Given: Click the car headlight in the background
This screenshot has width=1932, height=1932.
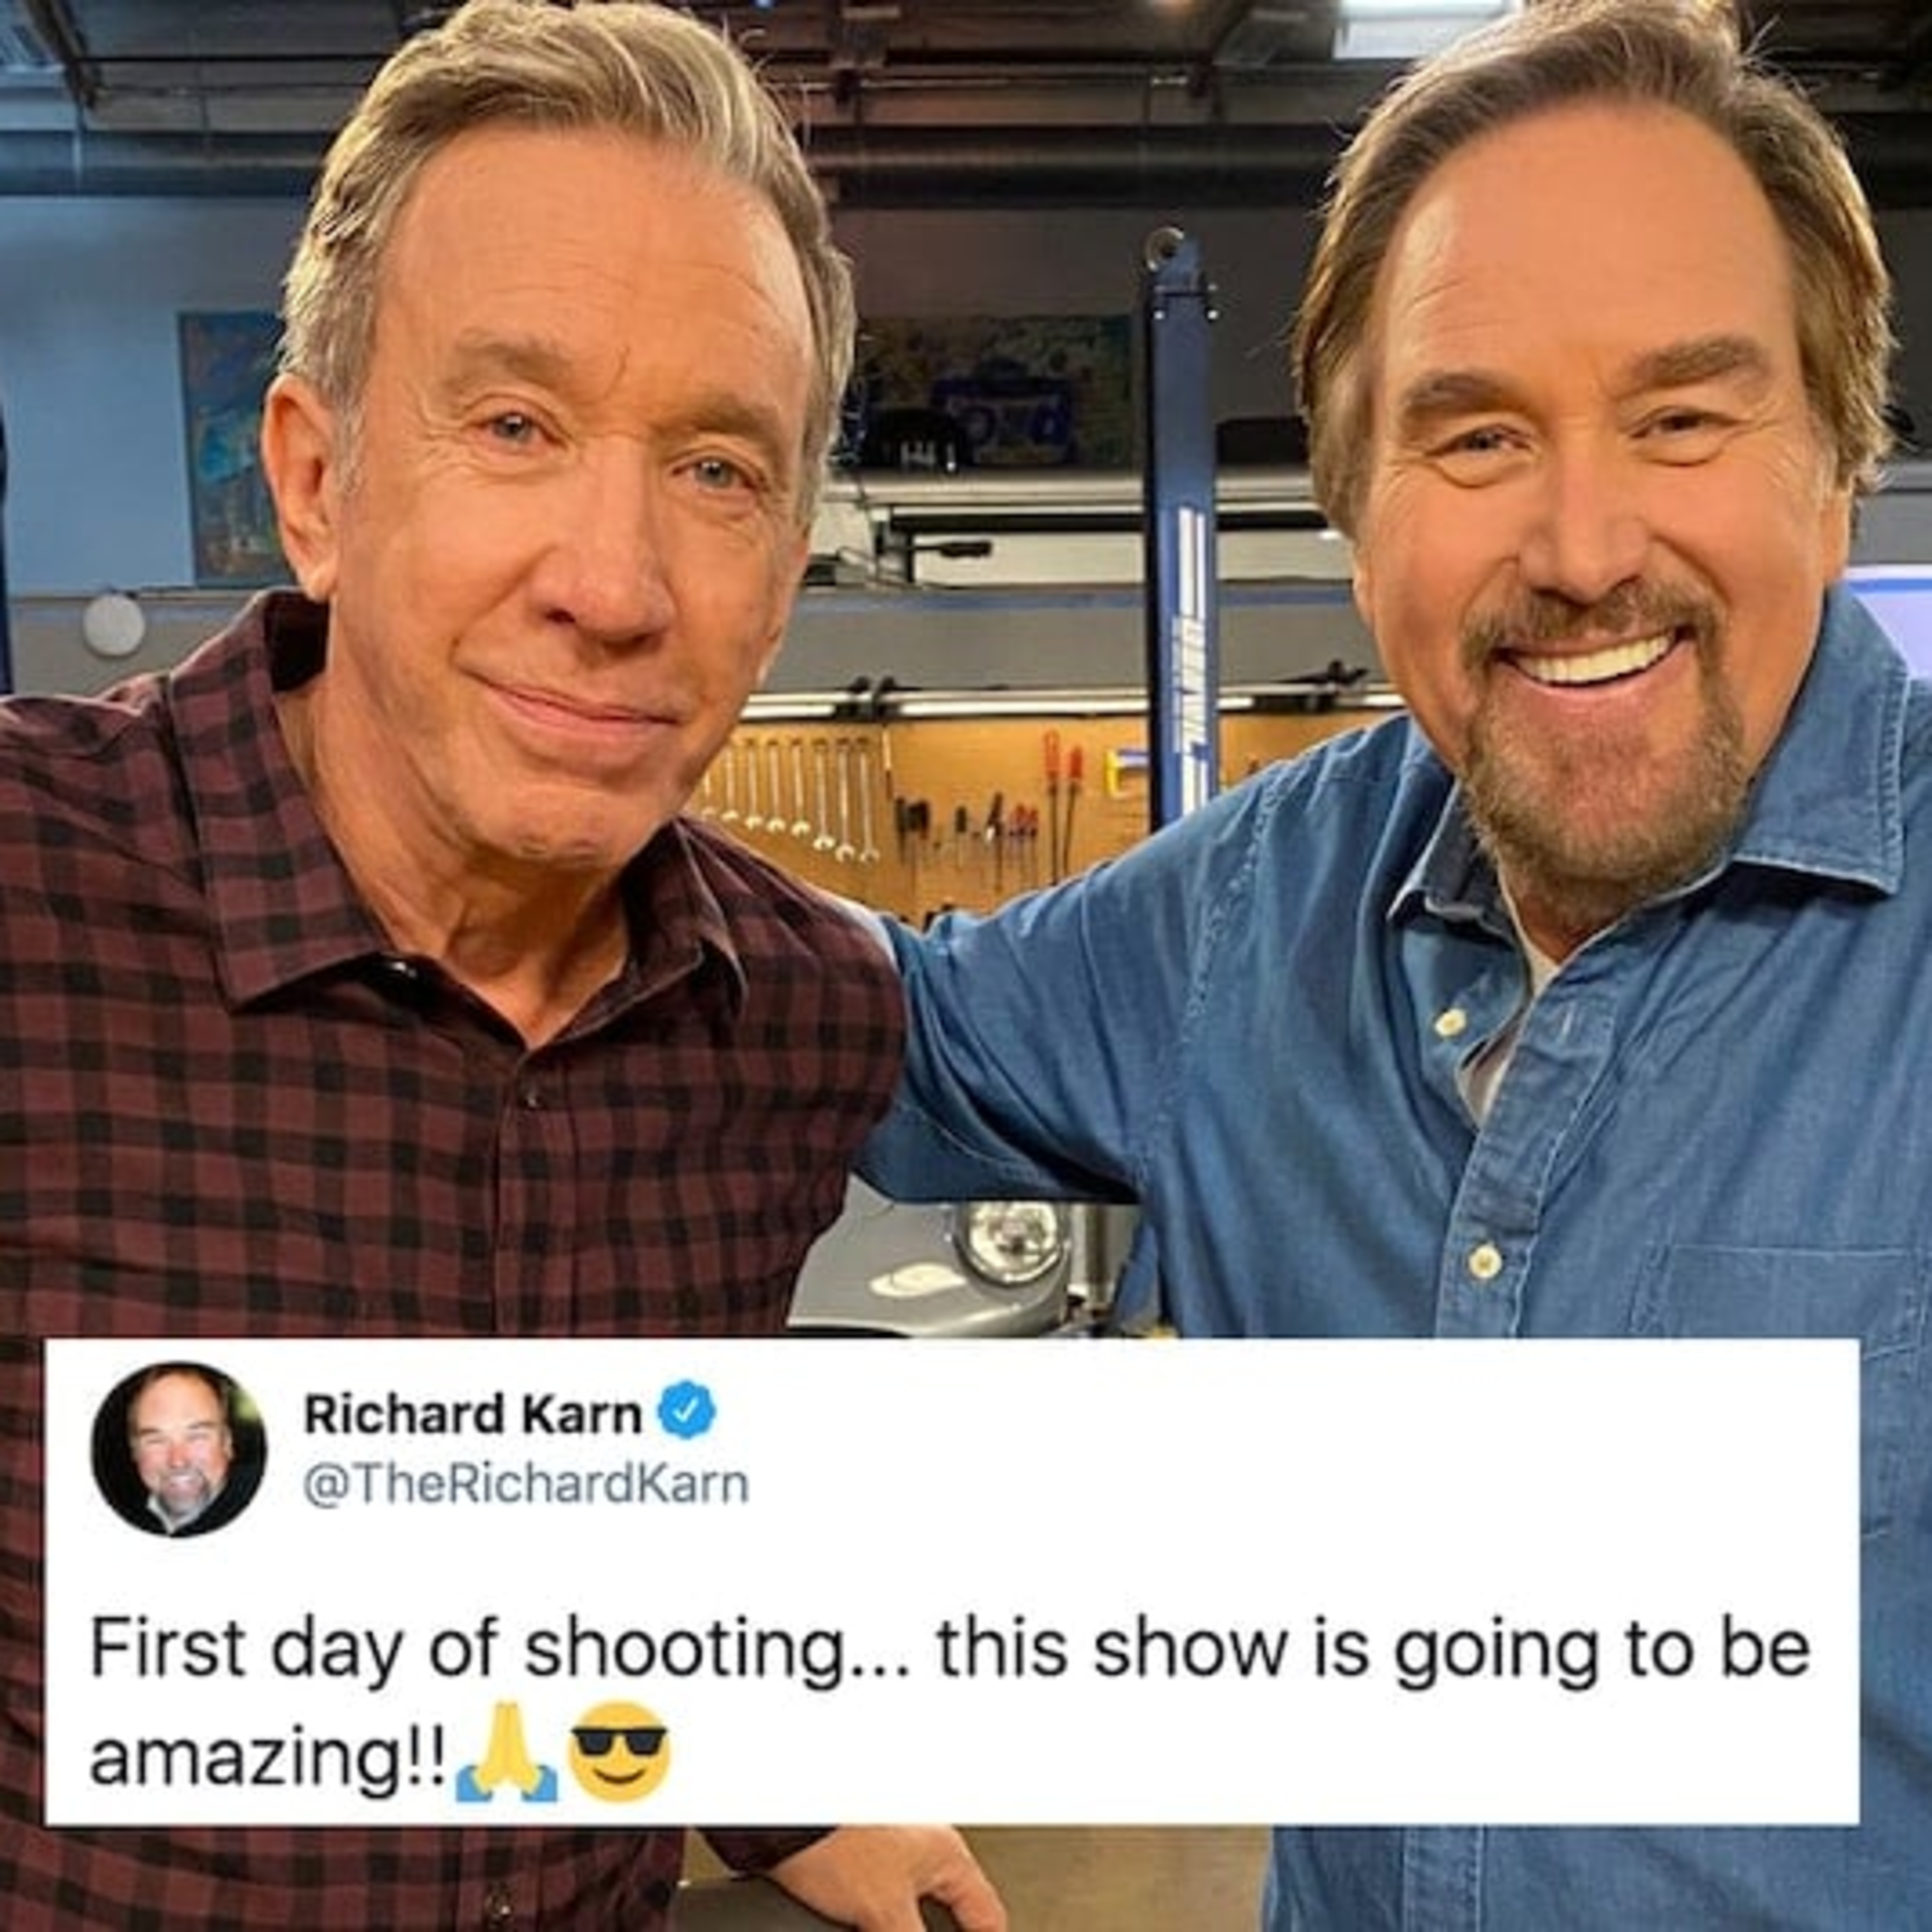Looking at the screenshot, I should click(x=1011, y=1241).
